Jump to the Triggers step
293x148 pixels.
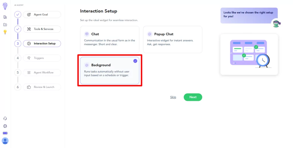[x=42, y=58]
